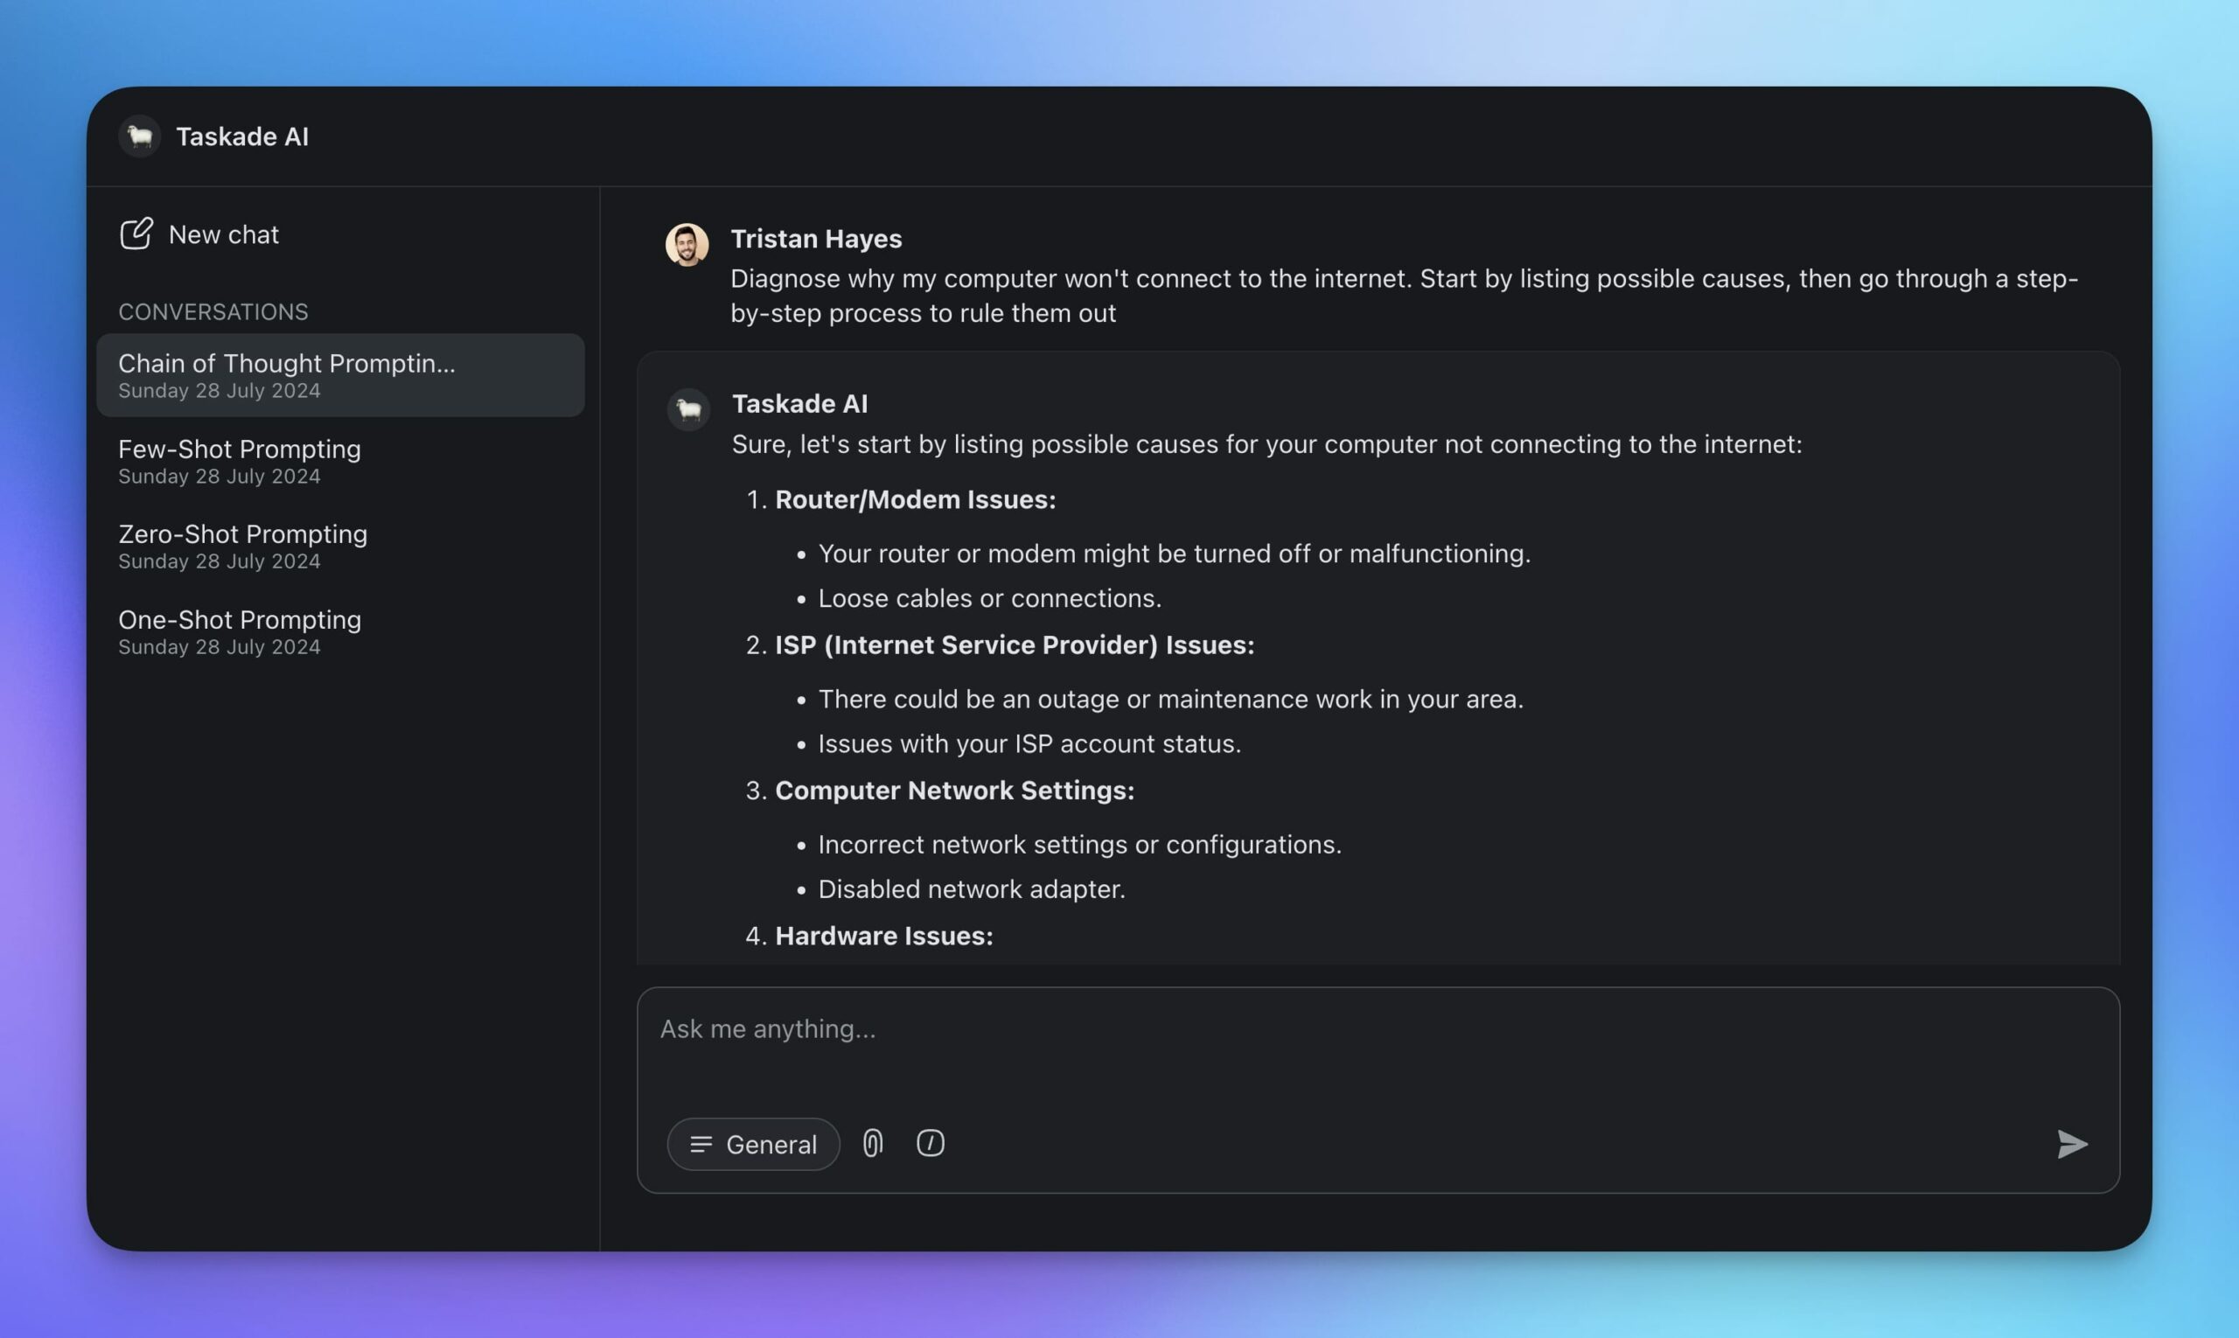The image size is (2239, 1338).
Task: Open slash commands icon in input bar
Action: pyautogui.click(x=930, y=1143)
